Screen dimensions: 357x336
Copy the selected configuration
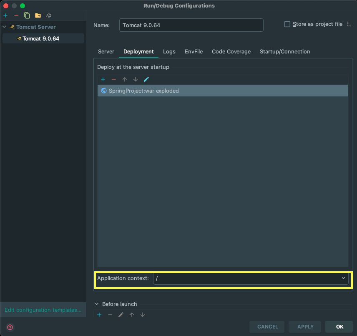[27, 15]
